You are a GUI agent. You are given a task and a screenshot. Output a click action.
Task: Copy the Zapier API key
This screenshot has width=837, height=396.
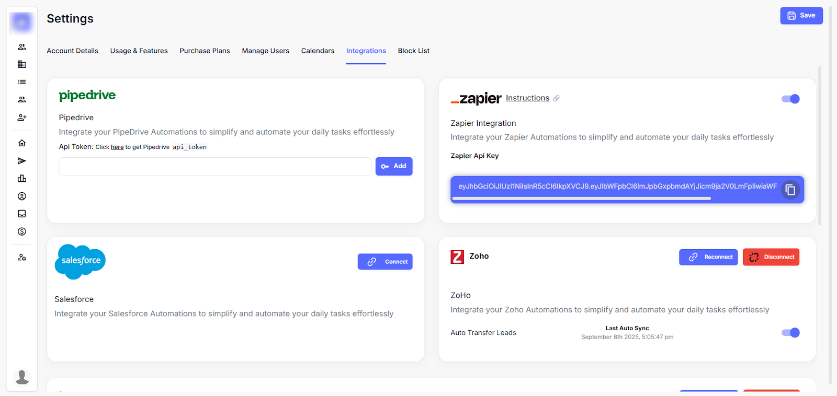[x=790, y=190]
